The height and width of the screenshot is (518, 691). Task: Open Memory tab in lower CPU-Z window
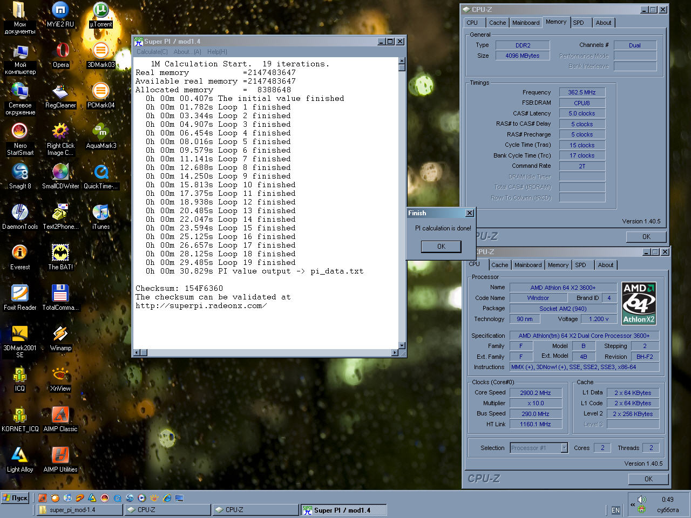[558, 265]
